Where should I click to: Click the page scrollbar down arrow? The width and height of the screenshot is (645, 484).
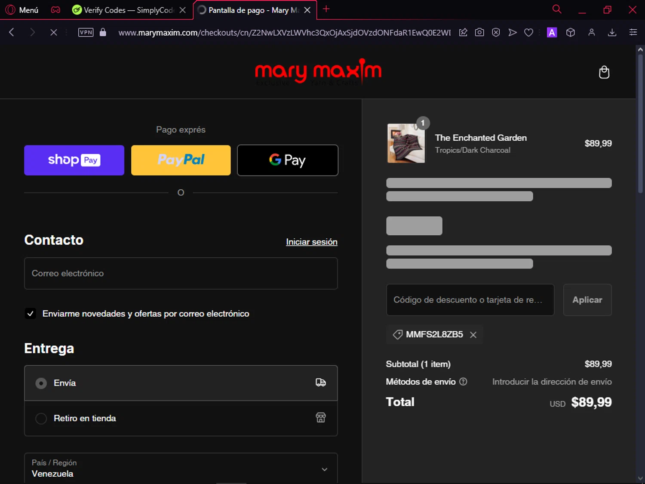640,478
